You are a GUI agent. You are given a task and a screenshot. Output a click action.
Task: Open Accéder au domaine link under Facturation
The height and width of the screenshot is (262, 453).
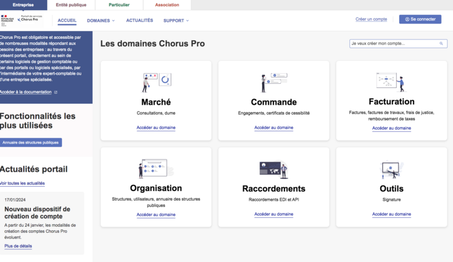pyautogui.click(x=391, y=128)
